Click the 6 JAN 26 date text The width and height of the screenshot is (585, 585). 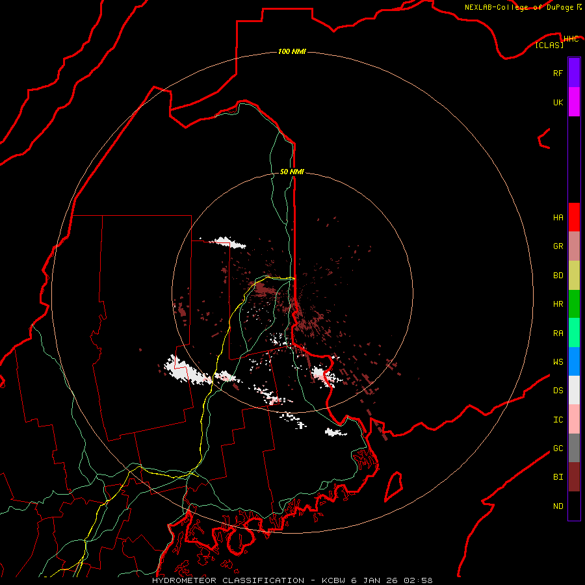pyautogui.click(x=376, y=580)
